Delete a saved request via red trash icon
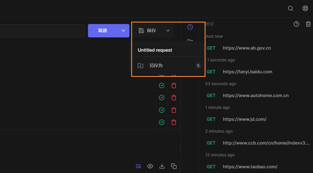The height and width of the screenshot is (173, 313). coord(174,85)
